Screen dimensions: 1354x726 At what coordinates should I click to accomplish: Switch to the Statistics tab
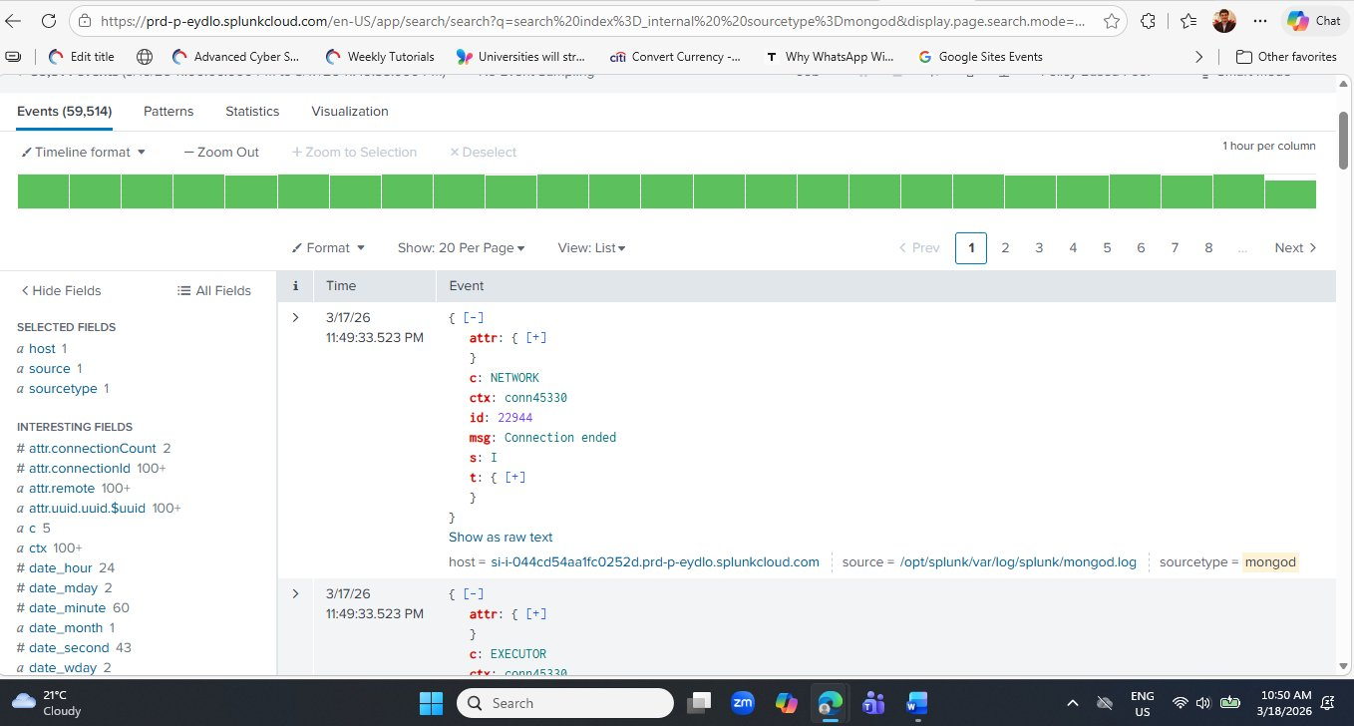pos(251,111)
